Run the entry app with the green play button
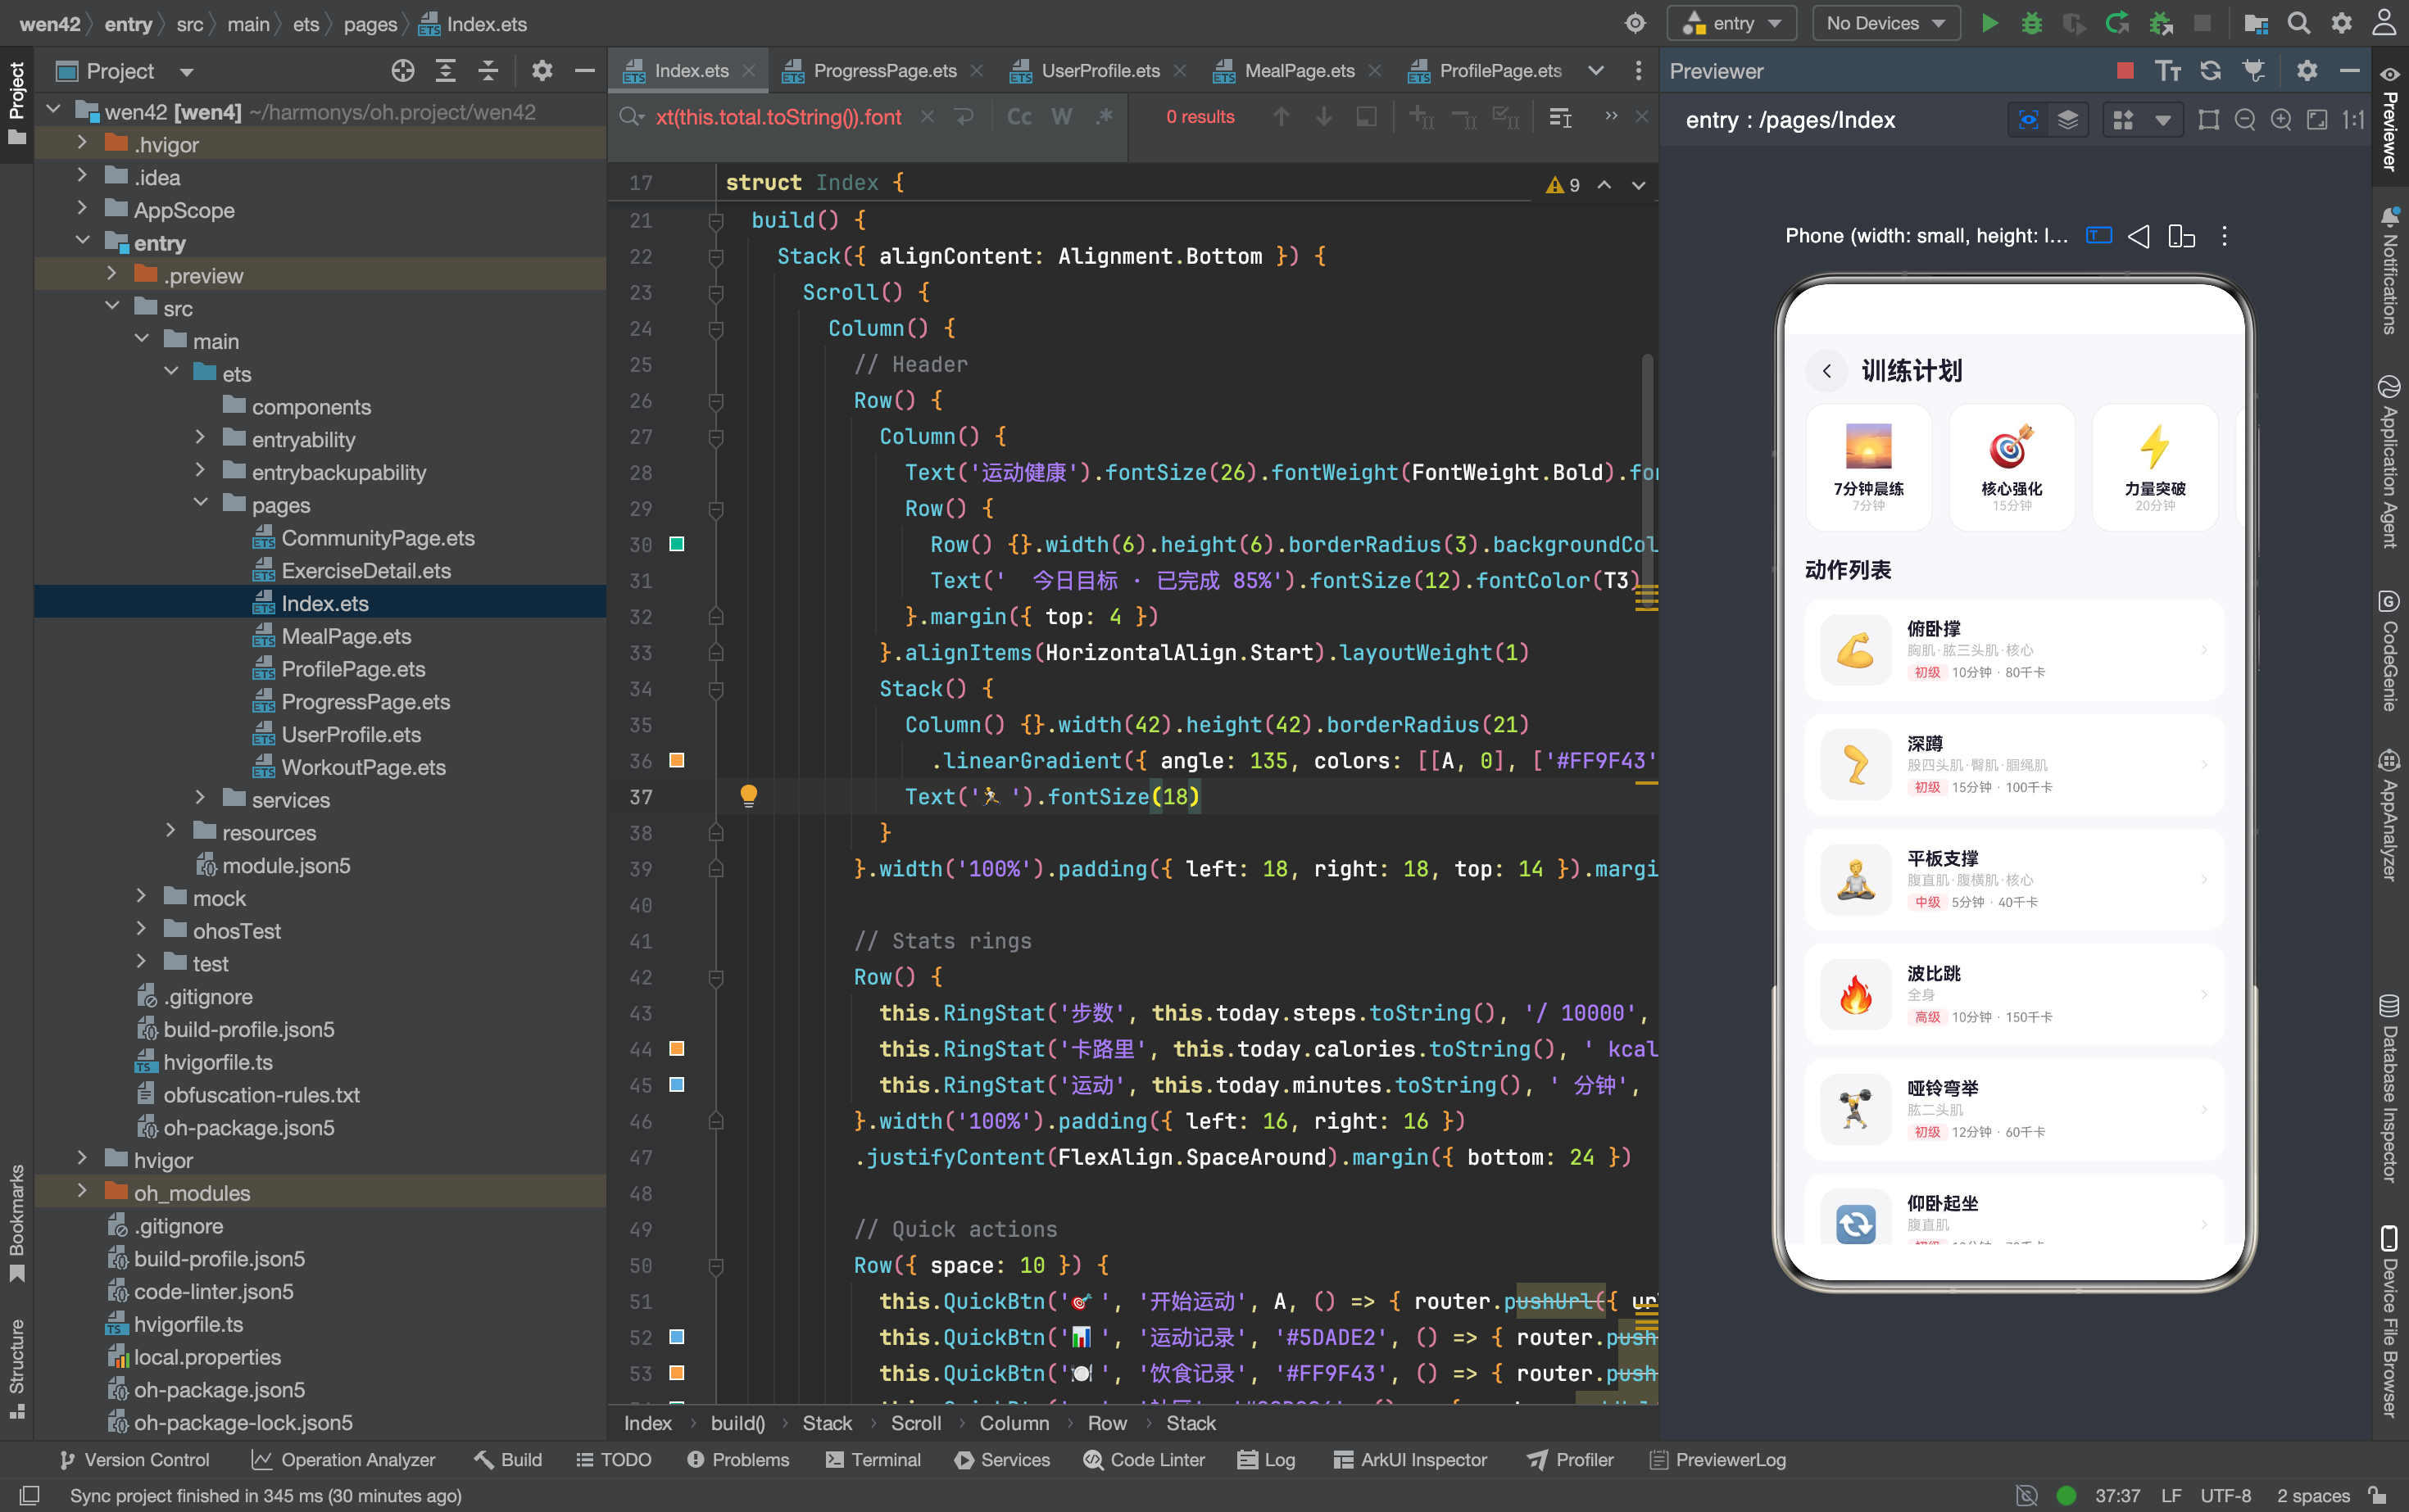The image size is (2409, 1512). point(1989,23)
